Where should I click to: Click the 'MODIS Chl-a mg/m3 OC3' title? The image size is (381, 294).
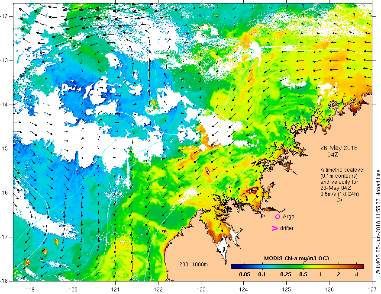[297, 259]
